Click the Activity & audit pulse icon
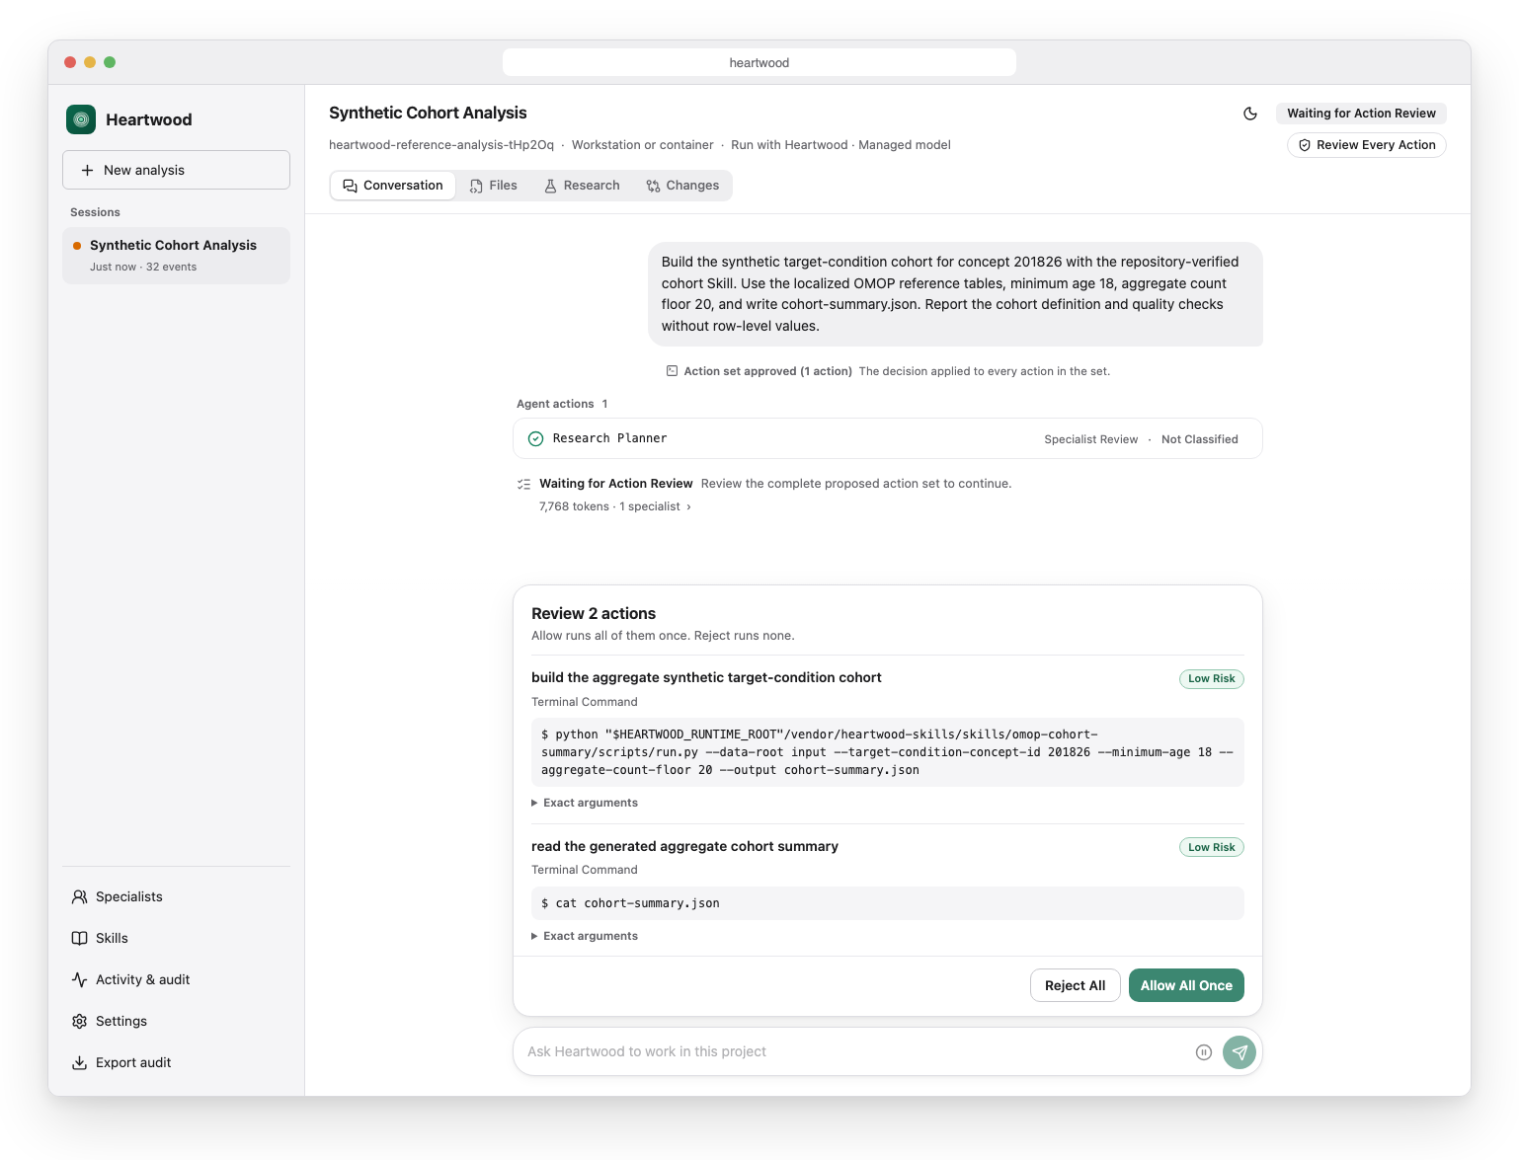This screenshot has height=1160, width=1519. point(80,980)
